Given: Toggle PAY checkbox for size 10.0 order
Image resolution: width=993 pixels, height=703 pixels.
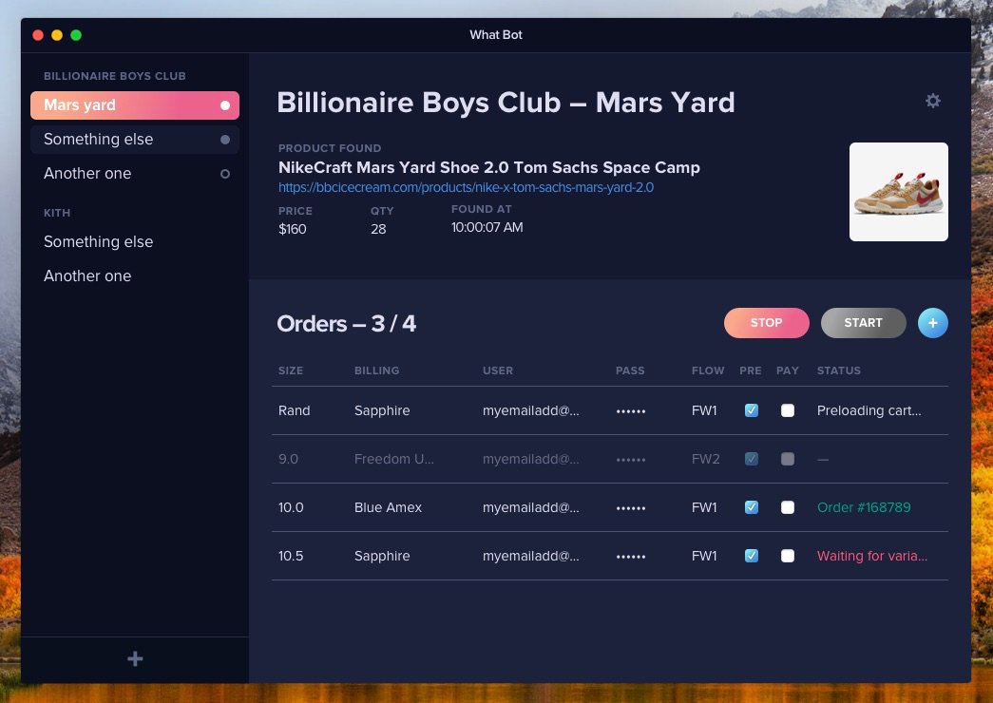Looking at the screenshot, I should pos(787,507).
